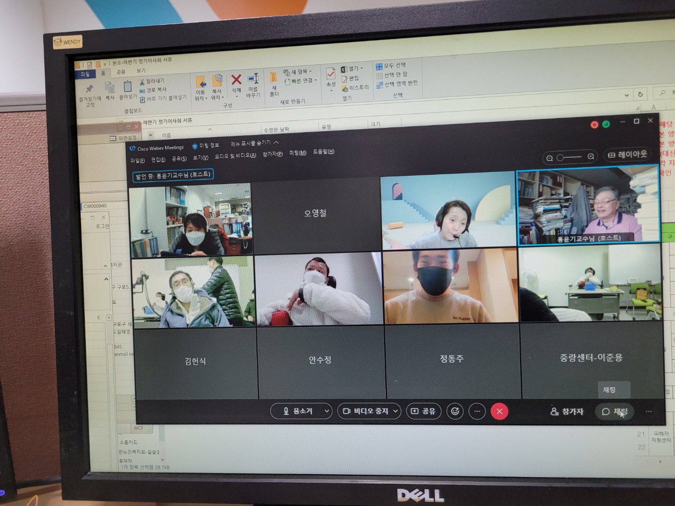Click Explorer address bar refresh icon
The height and width of the screenshot is (506, 675).
[x=640, y=94]
